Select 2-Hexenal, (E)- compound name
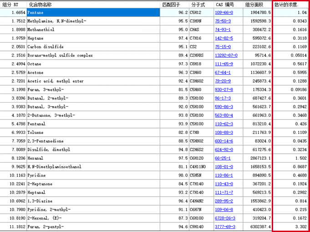Screen dimensions: 310x232 pyautogui.click(x=45, y=218)
